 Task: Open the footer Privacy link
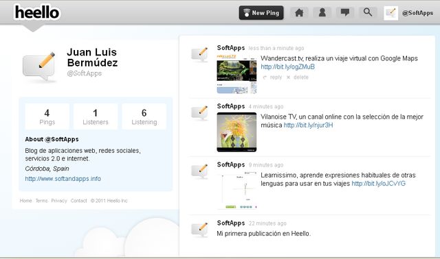point(59,201)
